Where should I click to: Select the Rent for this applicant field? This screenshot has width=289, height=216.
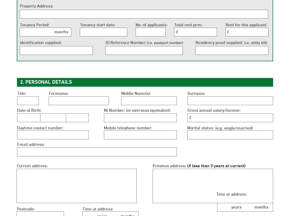247,32
